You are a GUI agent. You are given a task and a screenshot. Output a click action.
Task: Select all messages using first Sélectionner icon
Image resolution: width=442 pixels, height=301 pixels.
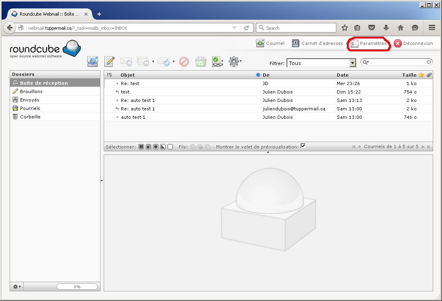(141, 147)
